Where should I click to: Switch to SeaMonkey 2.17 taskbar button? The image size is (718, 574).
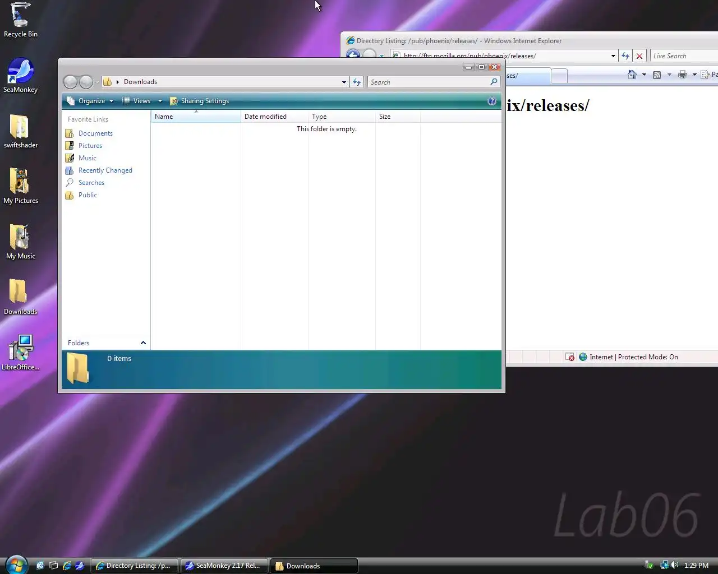coord(224,566)
